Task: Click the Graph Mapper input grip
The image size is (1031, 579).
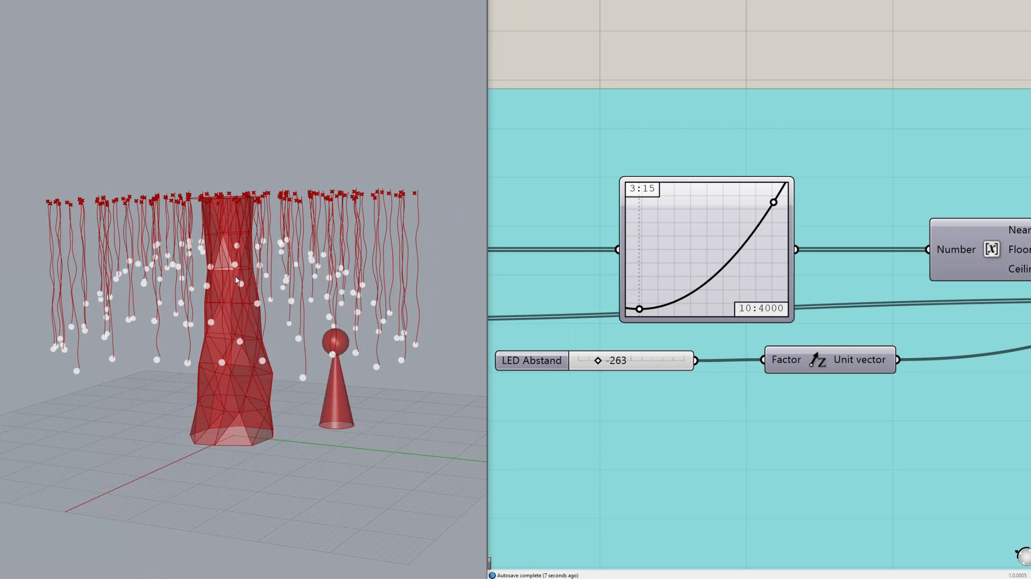Action: 618,249
